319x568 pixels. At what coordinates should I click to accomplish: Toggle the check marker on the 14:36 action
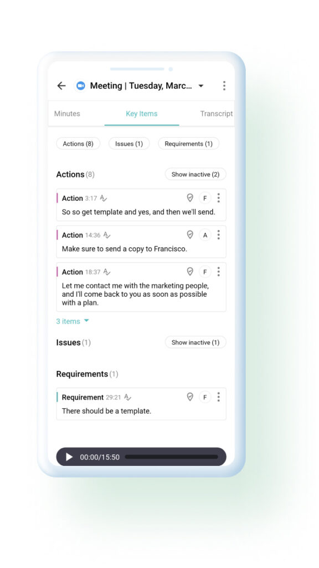(x=190, y=235)
